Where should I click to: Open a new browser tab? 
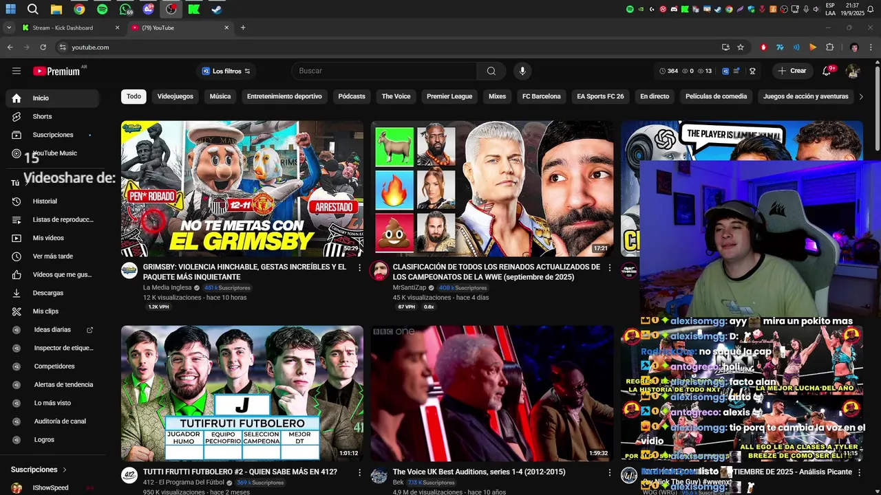click(243, 27)
